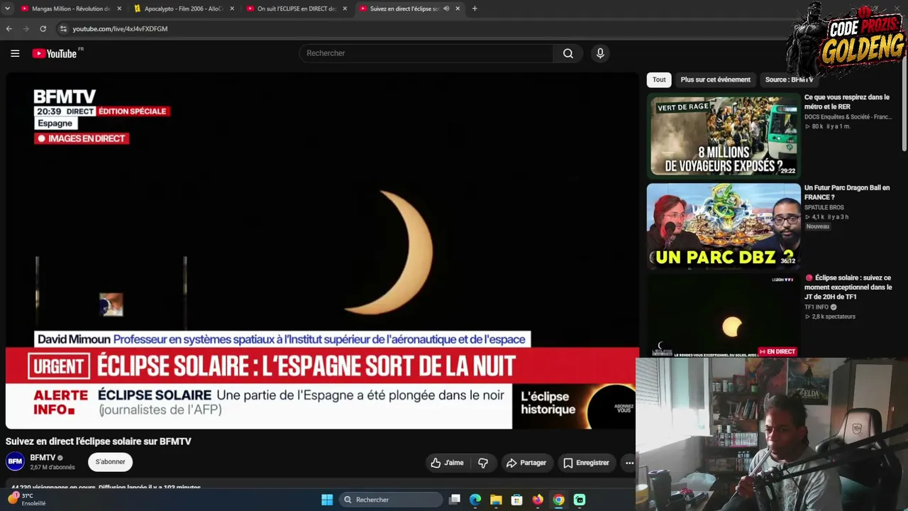The height and width of the screenshot is (511, 908).
Task: Open the 8 millions de voyageurs thumbnail
Action: pyautogui.click(x=724, y=135)
